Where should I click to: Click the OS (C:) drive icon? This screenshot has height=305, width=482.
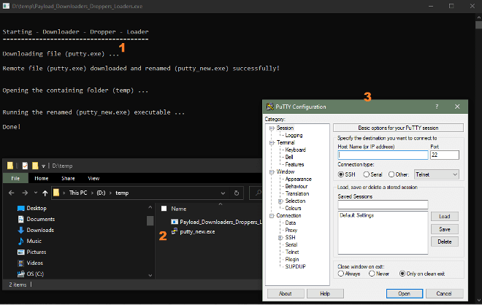click(x=21, y=274)
